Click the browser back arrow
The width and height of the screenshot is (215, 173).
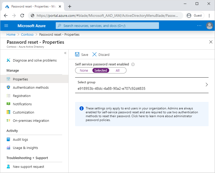pyautogui.click(x=6, y=16)
